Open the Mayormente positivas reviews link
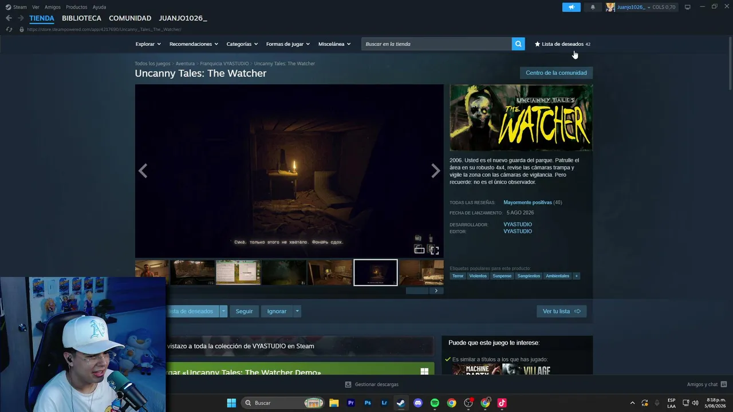Viewport: 733px width, 412px height. click(x=527, y=203)
